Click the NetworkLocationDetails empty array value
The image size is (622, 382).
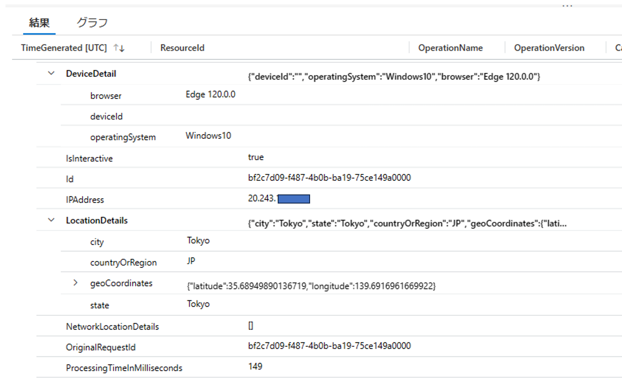pos(251,326)
